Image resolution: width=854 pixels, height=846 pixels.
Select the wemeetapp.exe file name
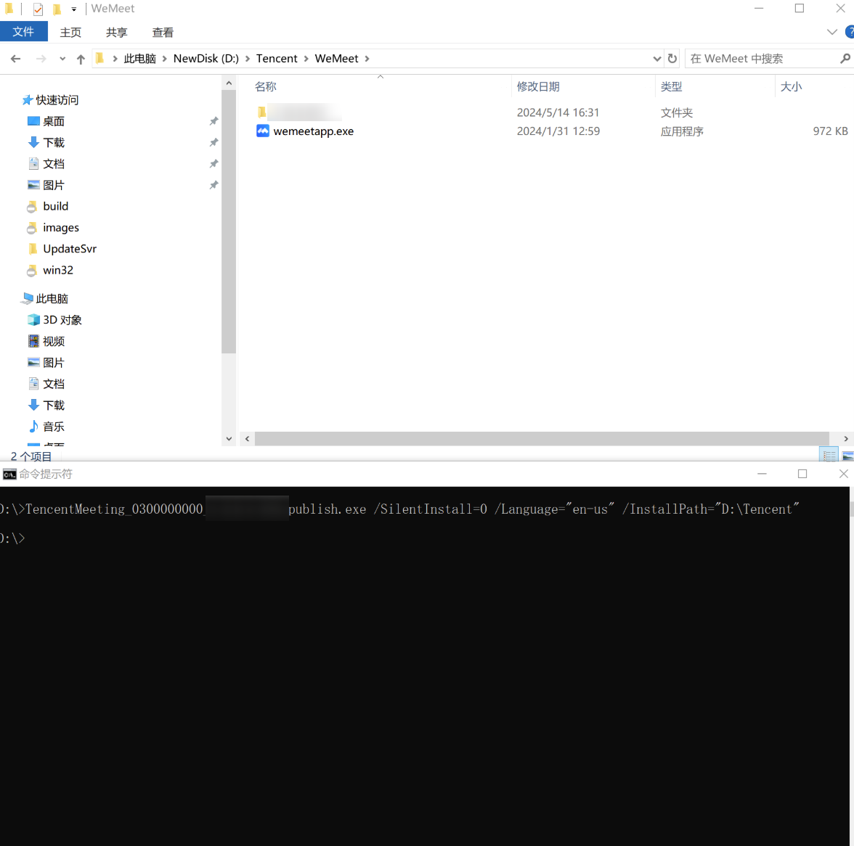[x=314, y=131]
